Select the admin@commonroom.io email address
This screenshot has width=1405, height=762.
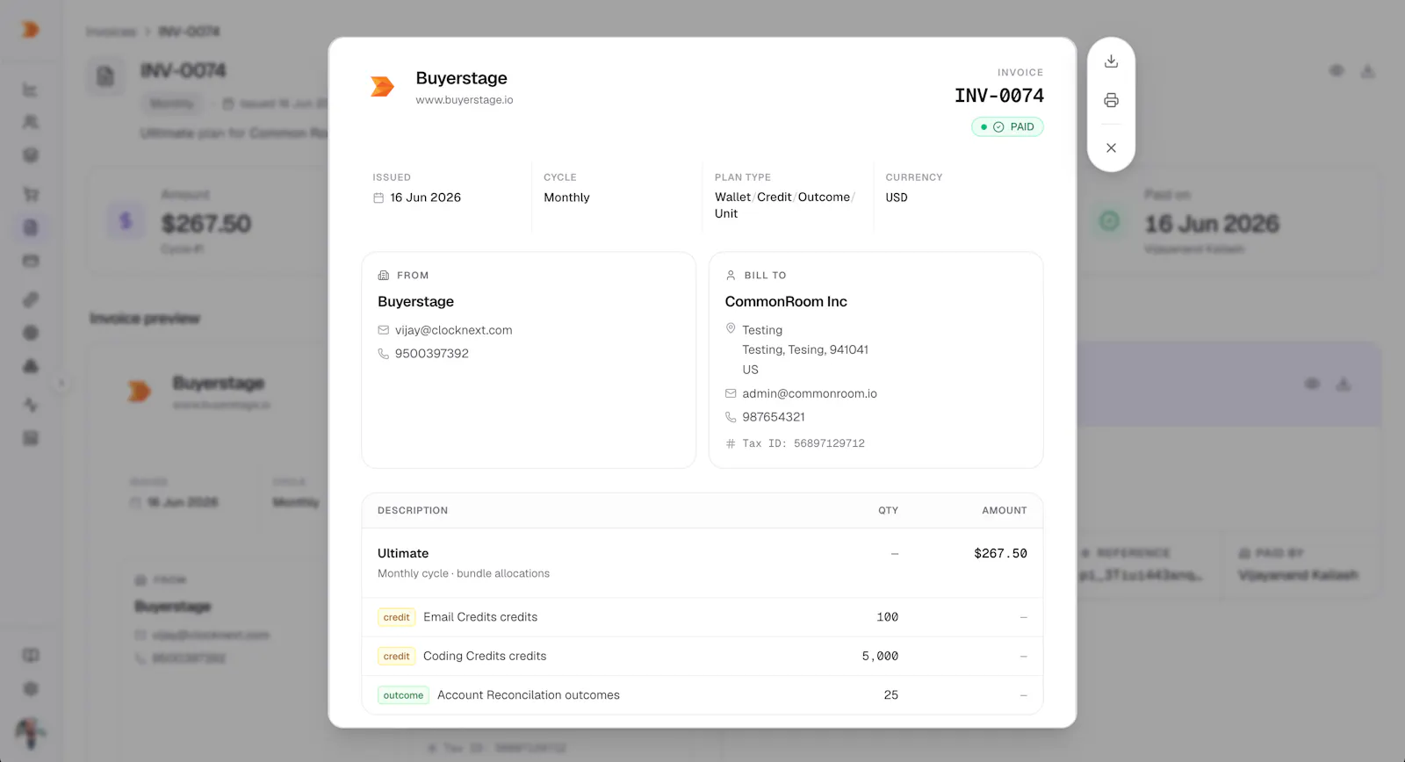(810, 393)
